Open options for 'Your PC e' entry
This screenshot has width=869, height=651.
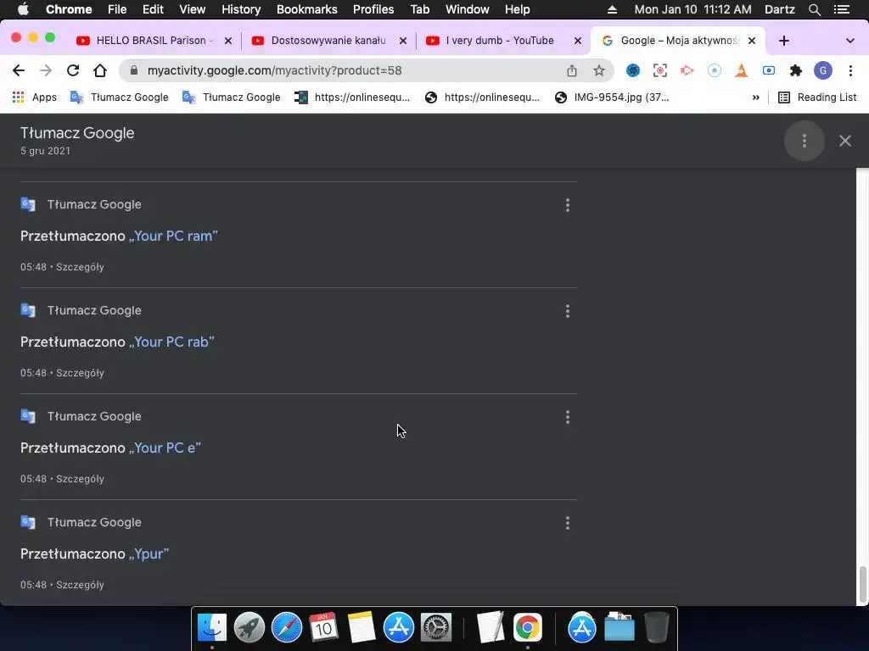568,417
